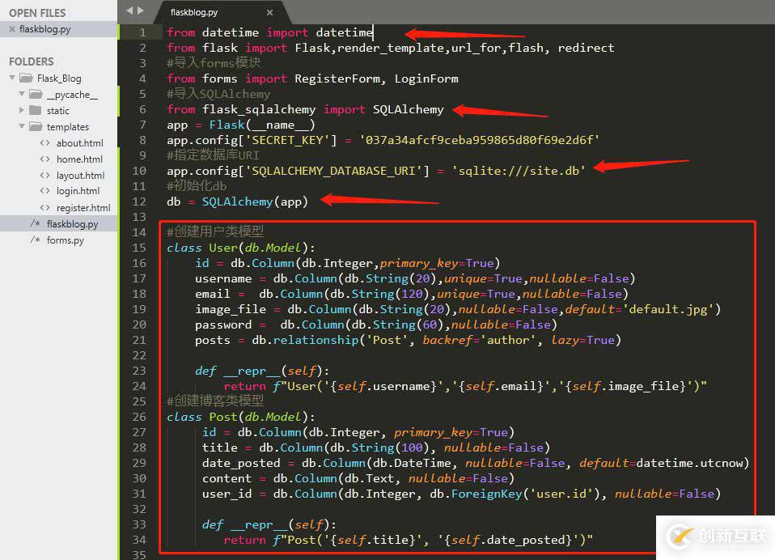Viewport: 775px width, 560px height.
Task: Click the Post __repr__ return on line 34
Action: tap(408, 540)
